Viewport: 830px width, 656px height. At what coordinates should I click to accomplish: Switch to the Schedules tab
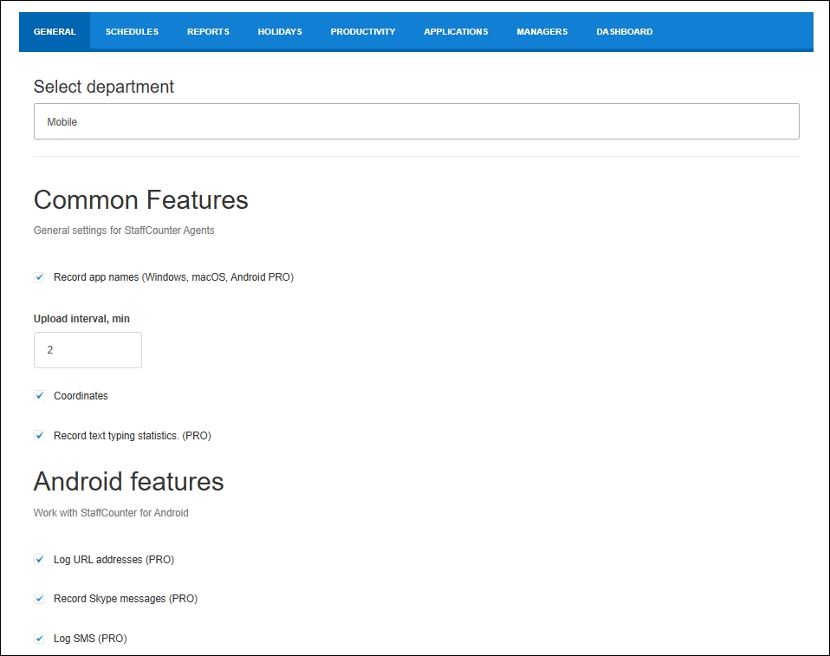point(132,32)
